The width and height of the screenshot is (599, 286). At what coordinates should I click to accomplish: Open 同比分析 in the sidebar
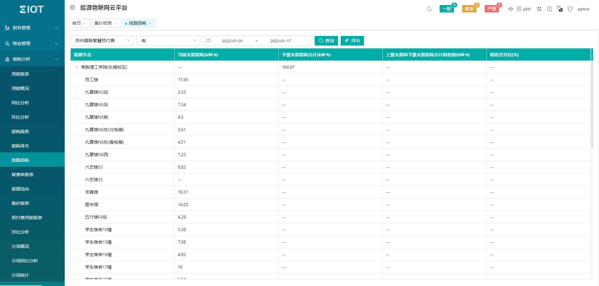click(x=32, y=103)
